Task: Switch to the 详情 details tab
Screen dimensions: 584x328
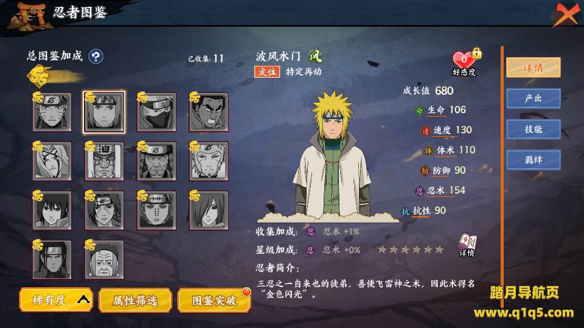Action: (x=534, y=67)
